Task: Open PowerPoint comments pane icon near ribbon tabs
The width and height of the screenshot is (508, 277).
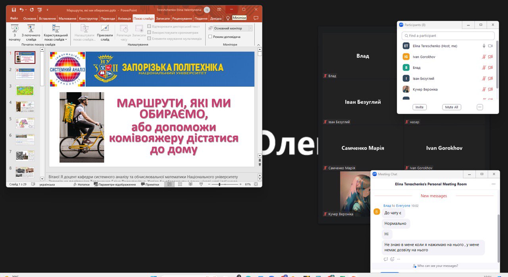Action: click(x=256, y=18)
